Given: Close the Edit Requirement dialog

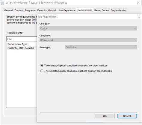Looking at the screenshot, I should pos(139,17).
